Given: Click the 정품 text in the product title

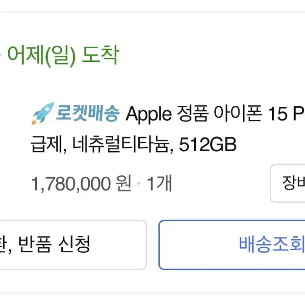Looking at the screenshot, I should (192, 113).
